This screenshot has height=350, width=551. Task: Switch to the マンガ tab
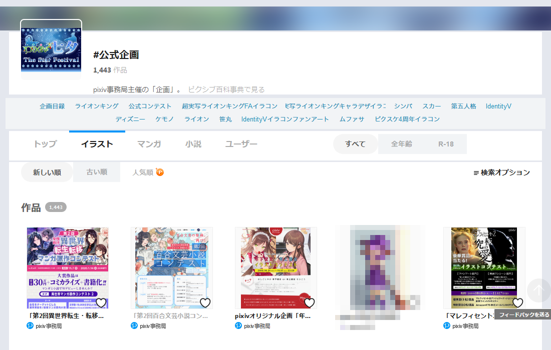coord(149,144)
